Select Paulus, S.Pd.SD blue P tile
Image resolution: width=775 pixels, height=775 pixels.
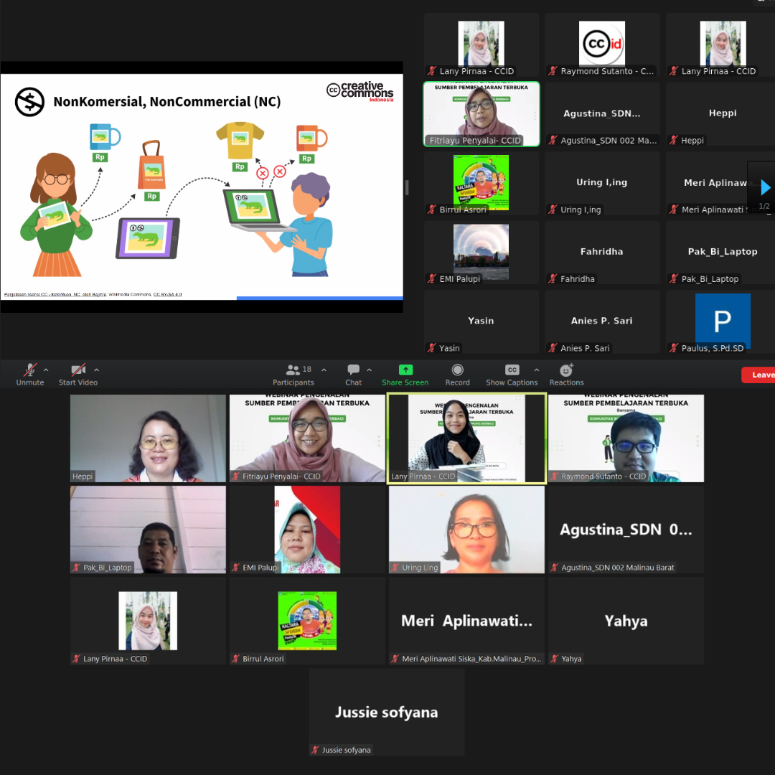[x=723, y=321]
